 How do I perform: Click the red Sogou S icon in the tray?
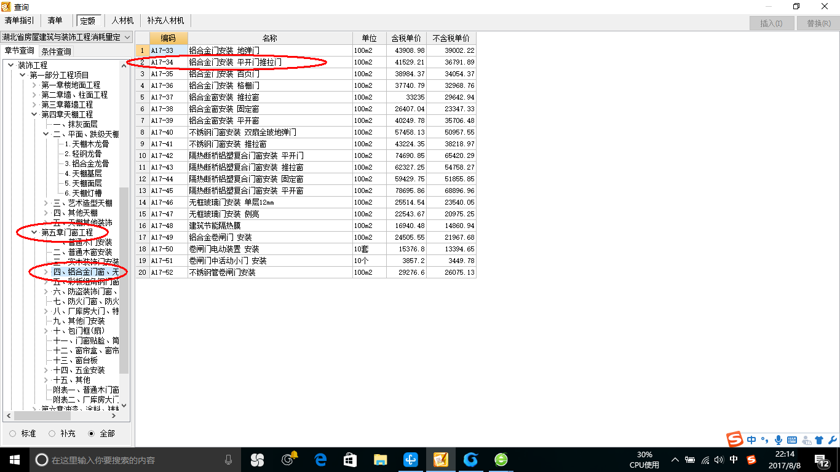(x=751, y=460)
